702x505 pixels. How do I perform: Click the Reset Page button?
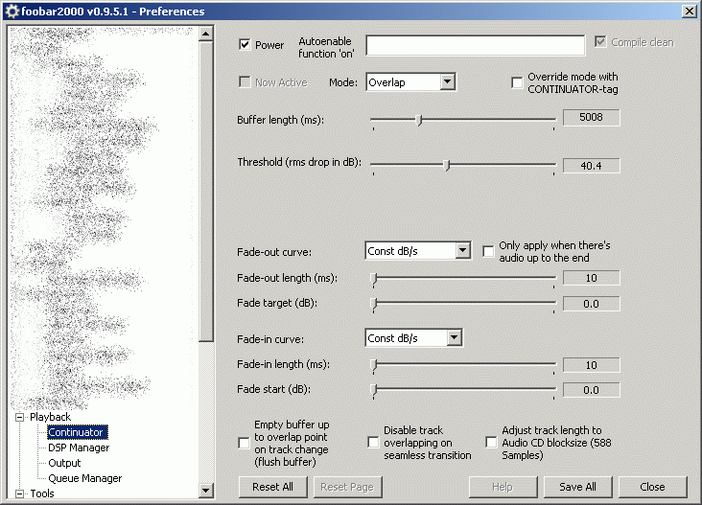(347, 487)
